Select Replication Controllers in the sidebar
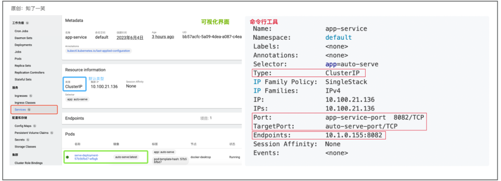The height and width of the screenshot is (181, 501). point(29,72)
